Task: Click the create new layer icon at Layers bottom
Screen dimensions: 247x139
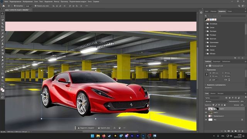Action: (x=239, y=131)
